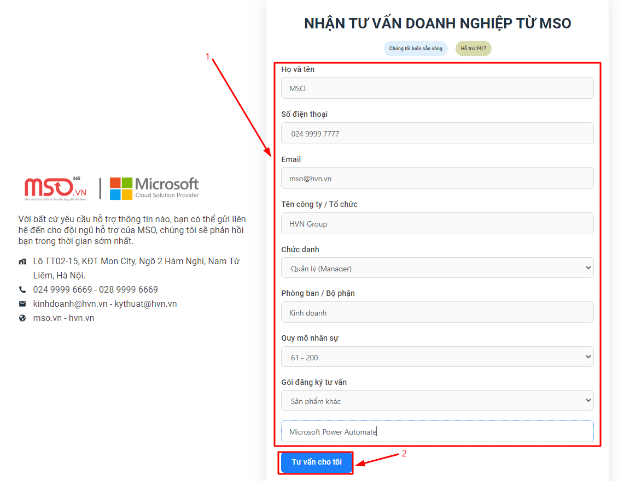Click the MSO.vn logo
The width and height of the screenshot is (624, 481).
(55, 188)
